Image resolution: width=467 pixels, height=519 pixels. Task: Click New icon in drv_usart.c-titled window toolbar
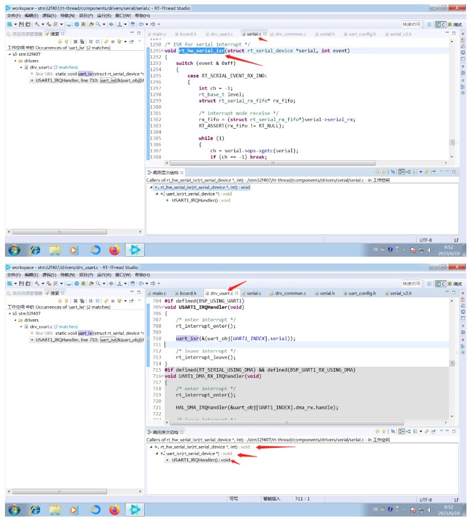point(10,284)
